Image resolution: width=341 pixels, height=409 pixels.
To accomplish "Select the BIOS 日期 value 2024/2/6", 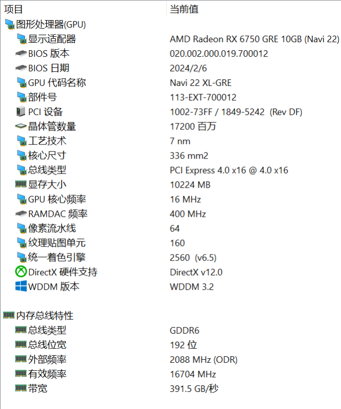I will (188, 68).
